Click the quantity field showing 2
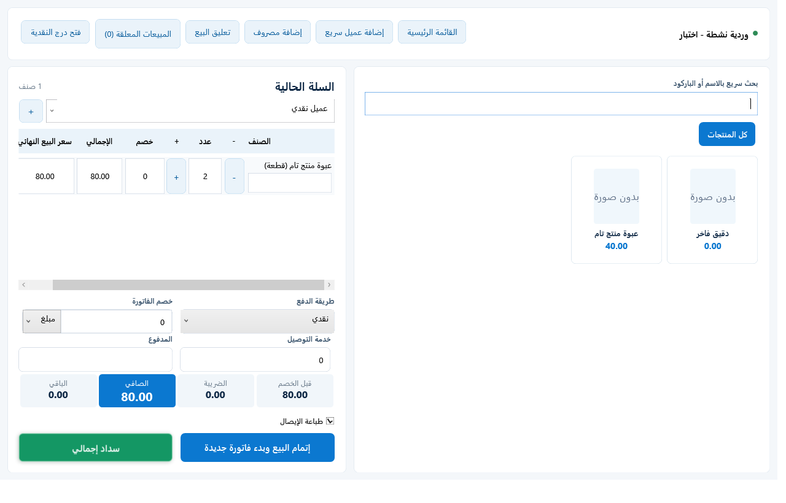This screenshot has height=503, width=786. pyautogui.click(x=205, y=176)
